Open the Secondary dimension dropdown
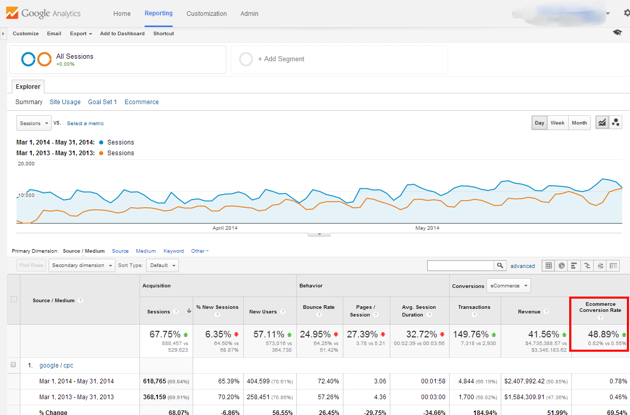The width and height of the screenshot is (630, 415). point(82,265)
